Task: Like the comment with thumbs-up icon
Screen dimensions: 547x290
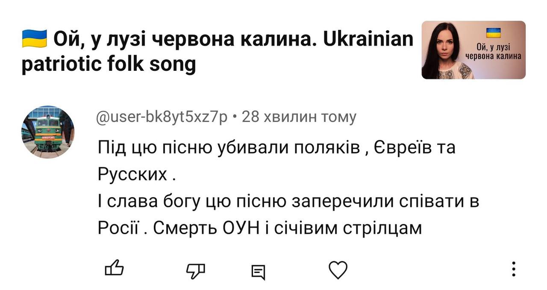Action: (x=114, y=269)
